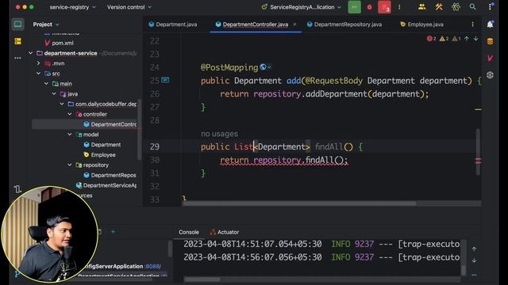Switch to Department.java tab
Viewport: 508px width, 285px height.
pos(173,25)
